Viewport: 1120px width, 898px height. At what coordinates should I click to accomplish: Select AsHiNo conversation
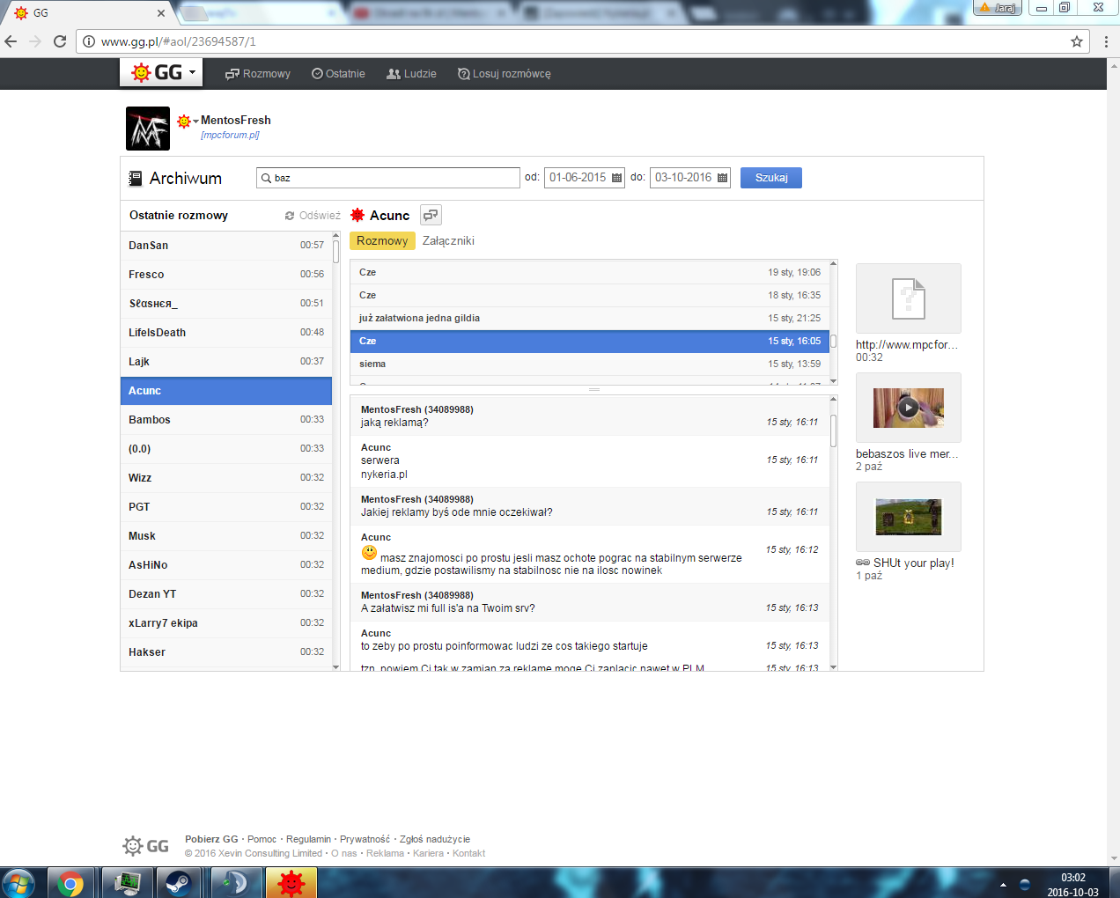(226, 565)
